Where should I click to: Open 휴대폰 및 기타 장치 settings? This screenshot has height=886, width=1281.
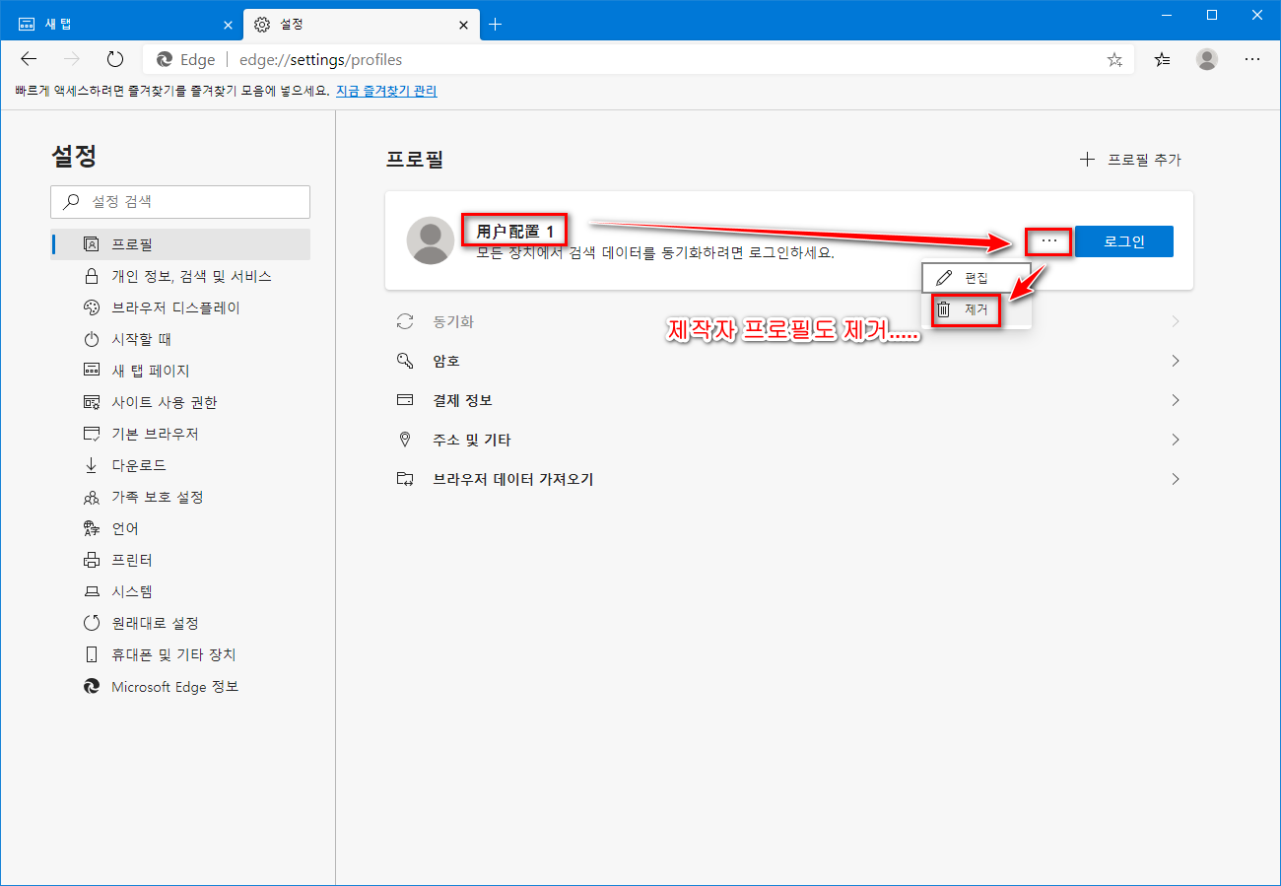[x=180, y=654]
